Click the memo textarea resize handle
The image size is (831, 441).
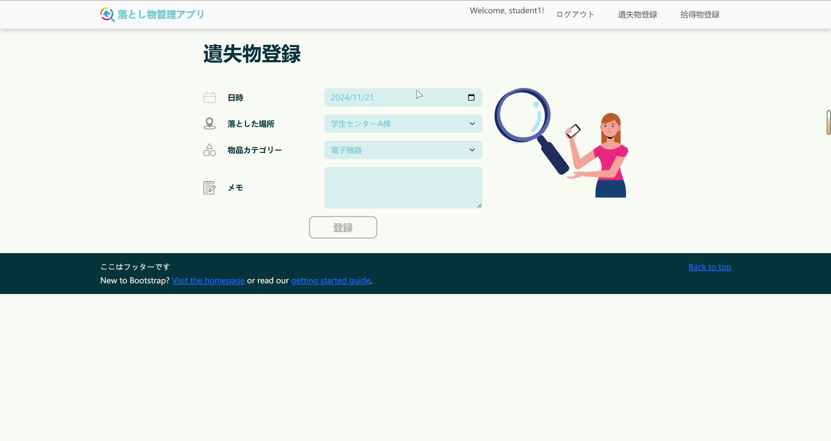tap(479, 206)
